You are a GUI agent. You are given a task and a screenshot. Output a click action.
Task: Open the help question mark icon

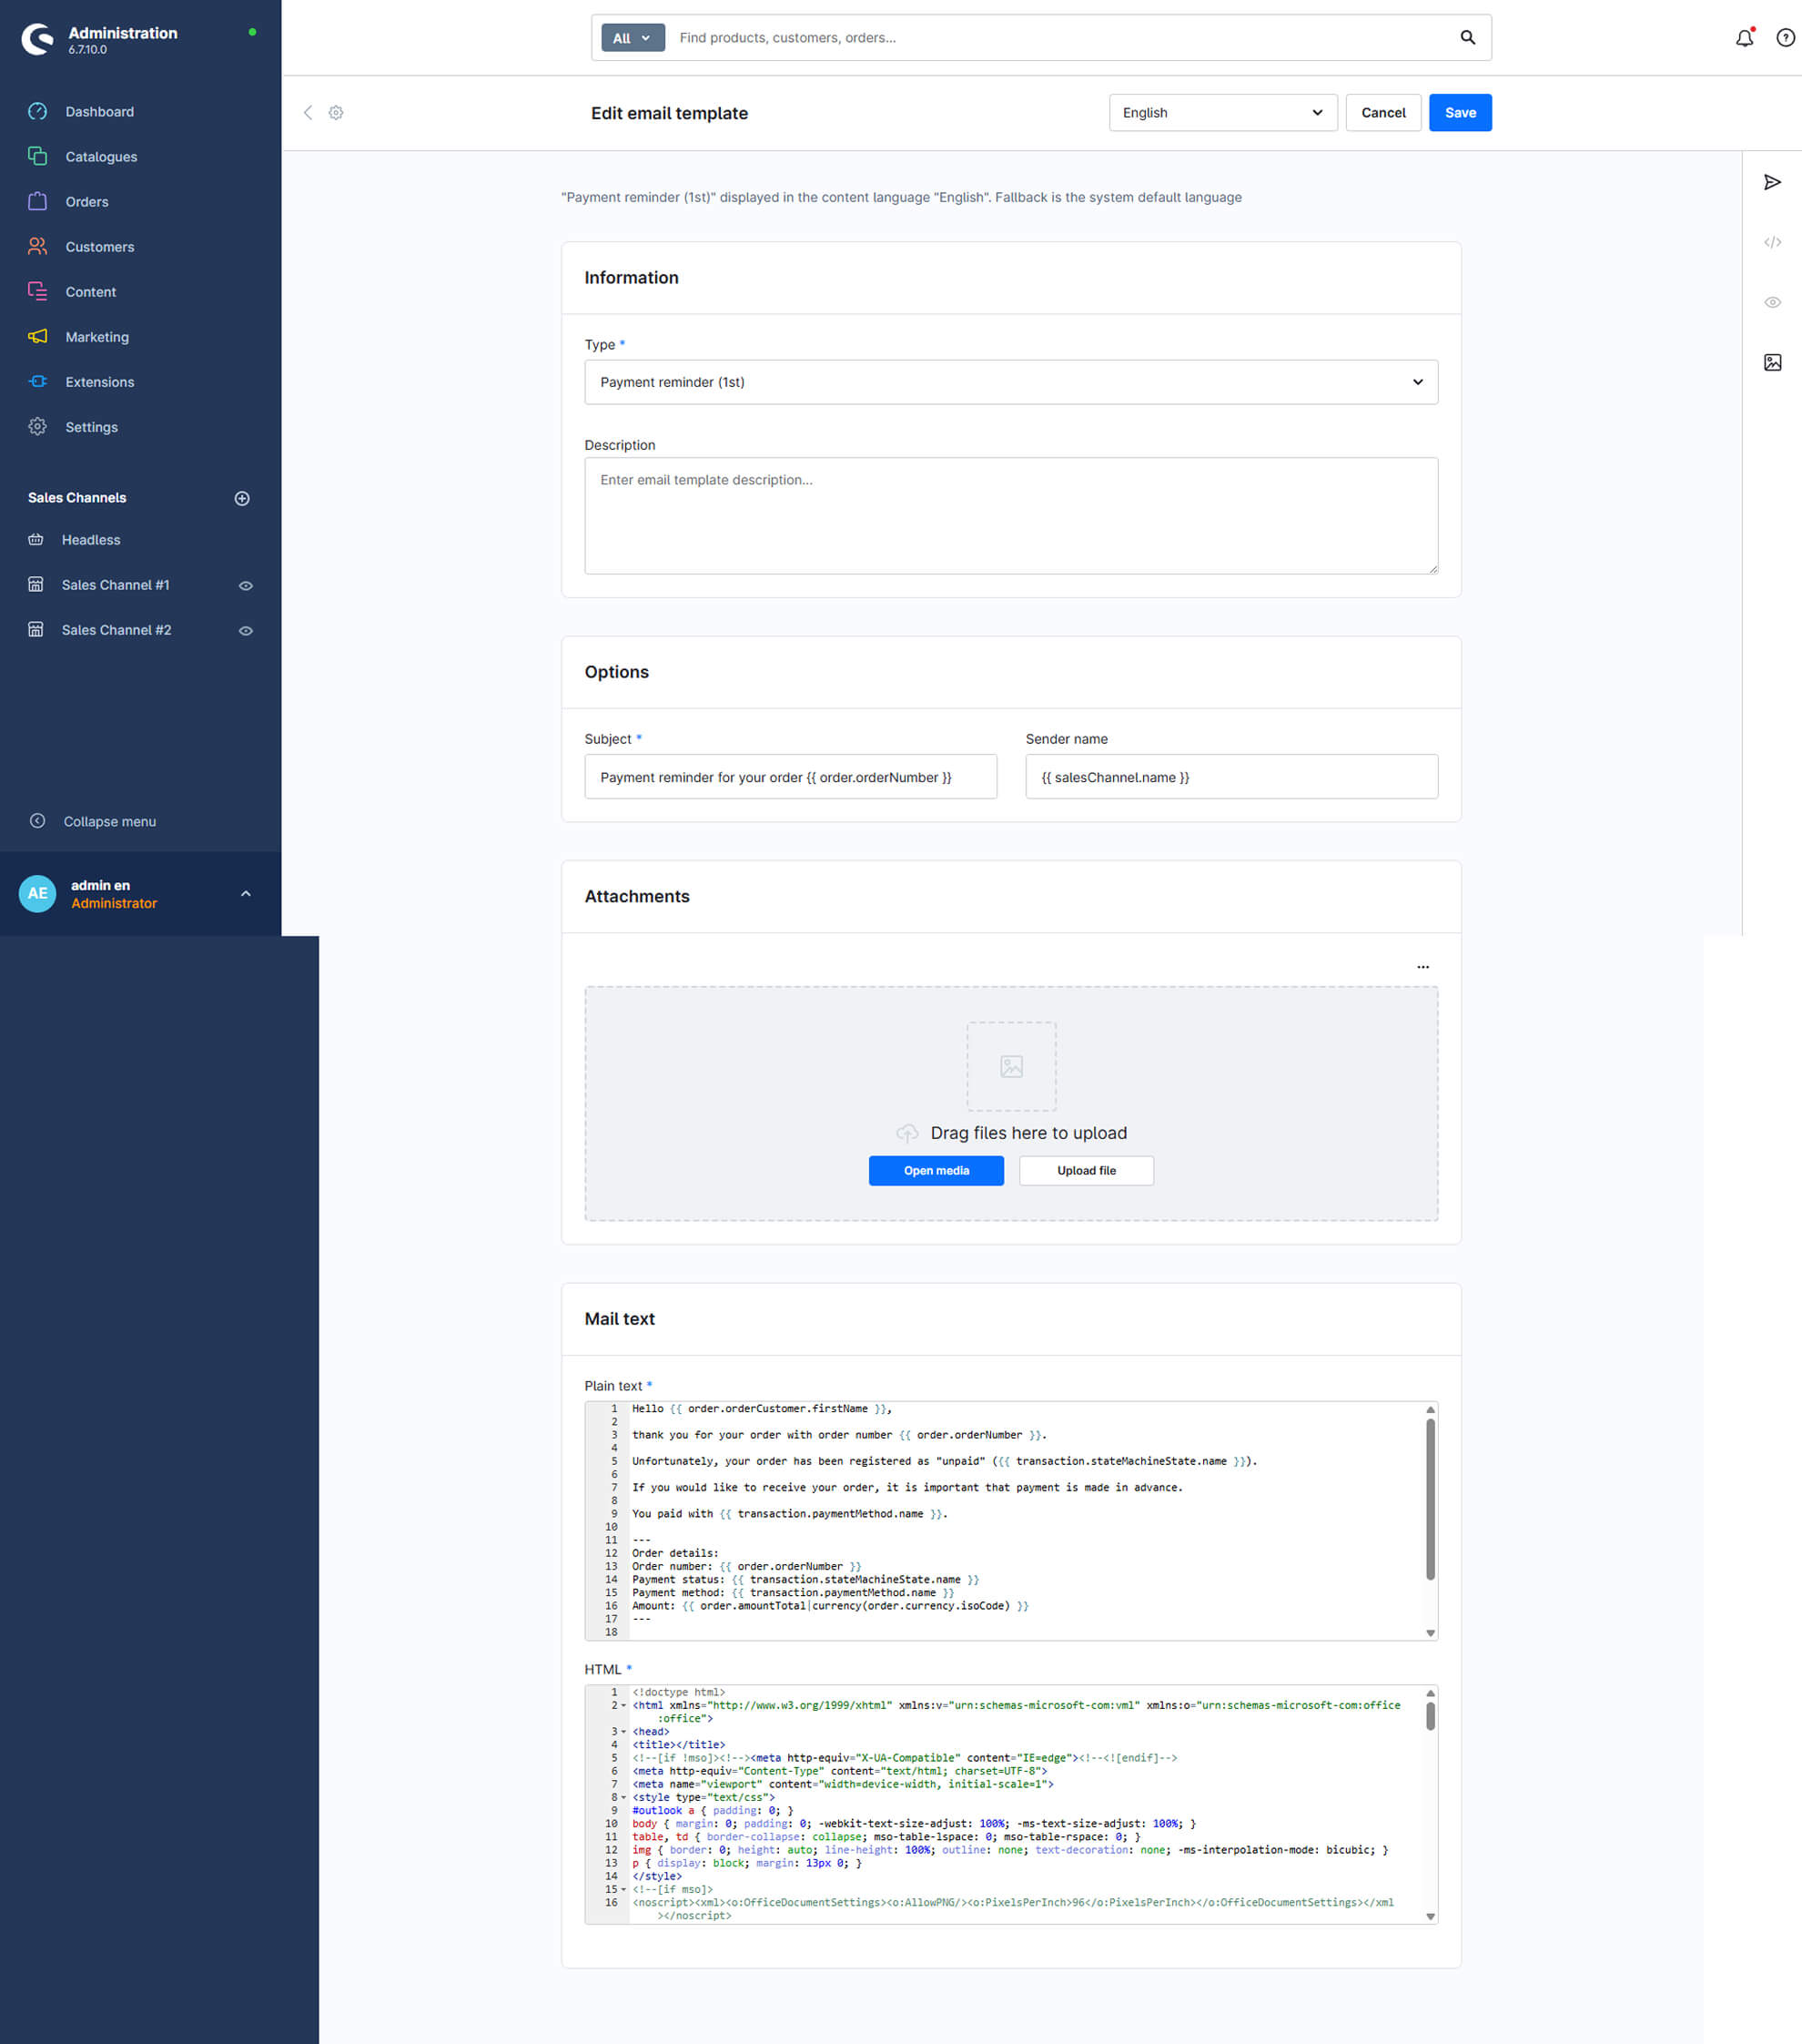click(1785, 38)
